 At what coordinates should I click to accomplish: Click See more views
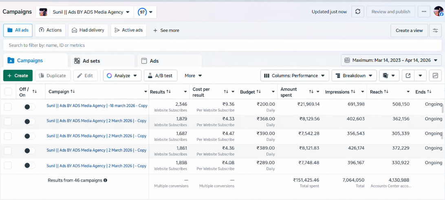click(x=166, y=31)
